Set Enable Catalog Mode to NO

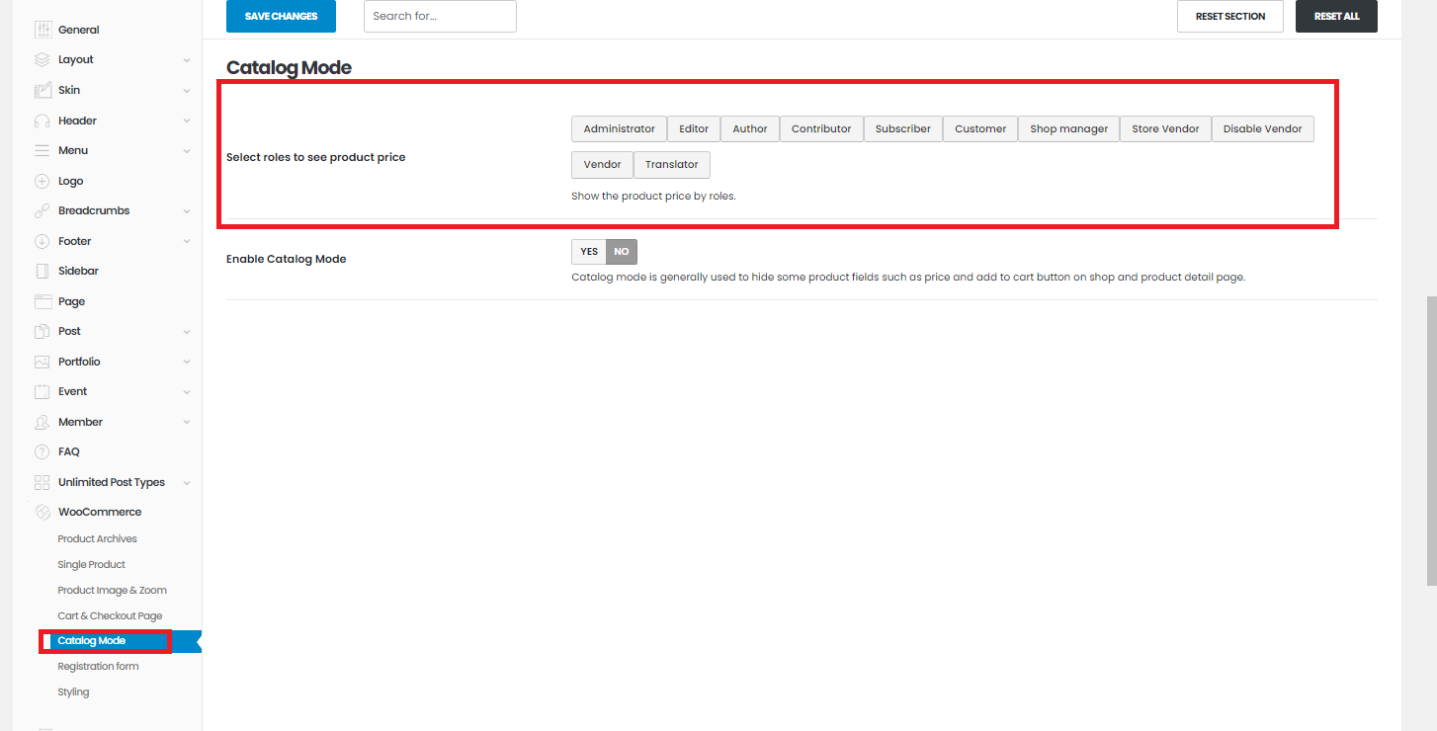pos(622,252)
